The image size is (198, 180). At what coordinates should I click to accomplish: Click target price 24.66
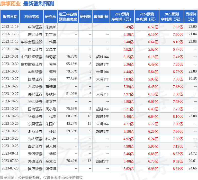(x=193, y=168)
